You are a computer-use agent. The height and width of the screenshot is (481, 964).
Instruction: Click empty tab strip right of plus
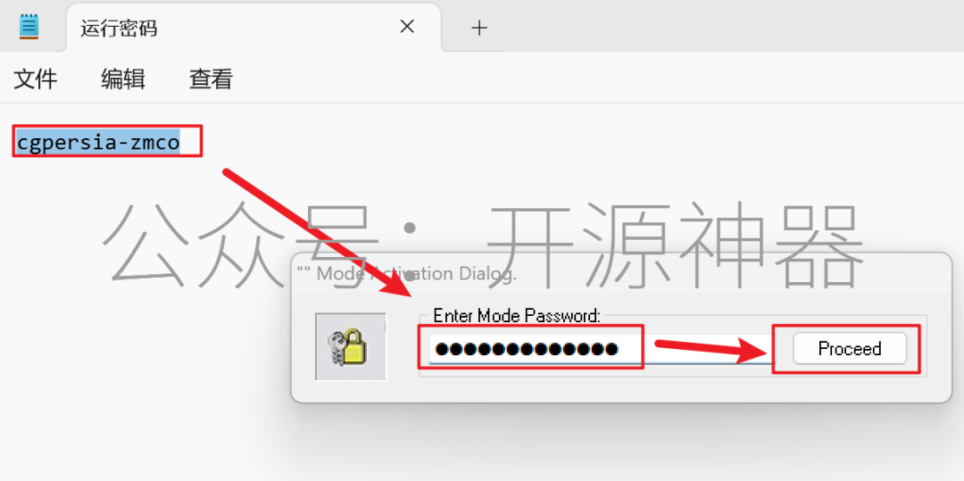coord(732,27)
